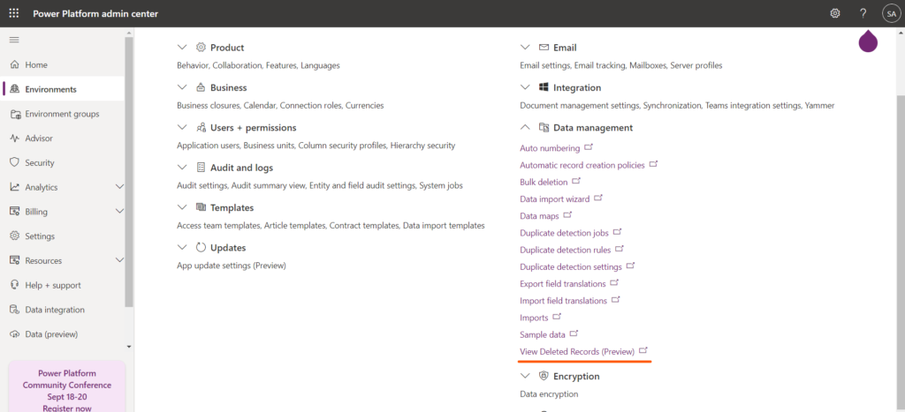Image resolution: width=905 pixels, height=412 pixels.
Task: Collapse the Data management section
Action: pos(525,128)
